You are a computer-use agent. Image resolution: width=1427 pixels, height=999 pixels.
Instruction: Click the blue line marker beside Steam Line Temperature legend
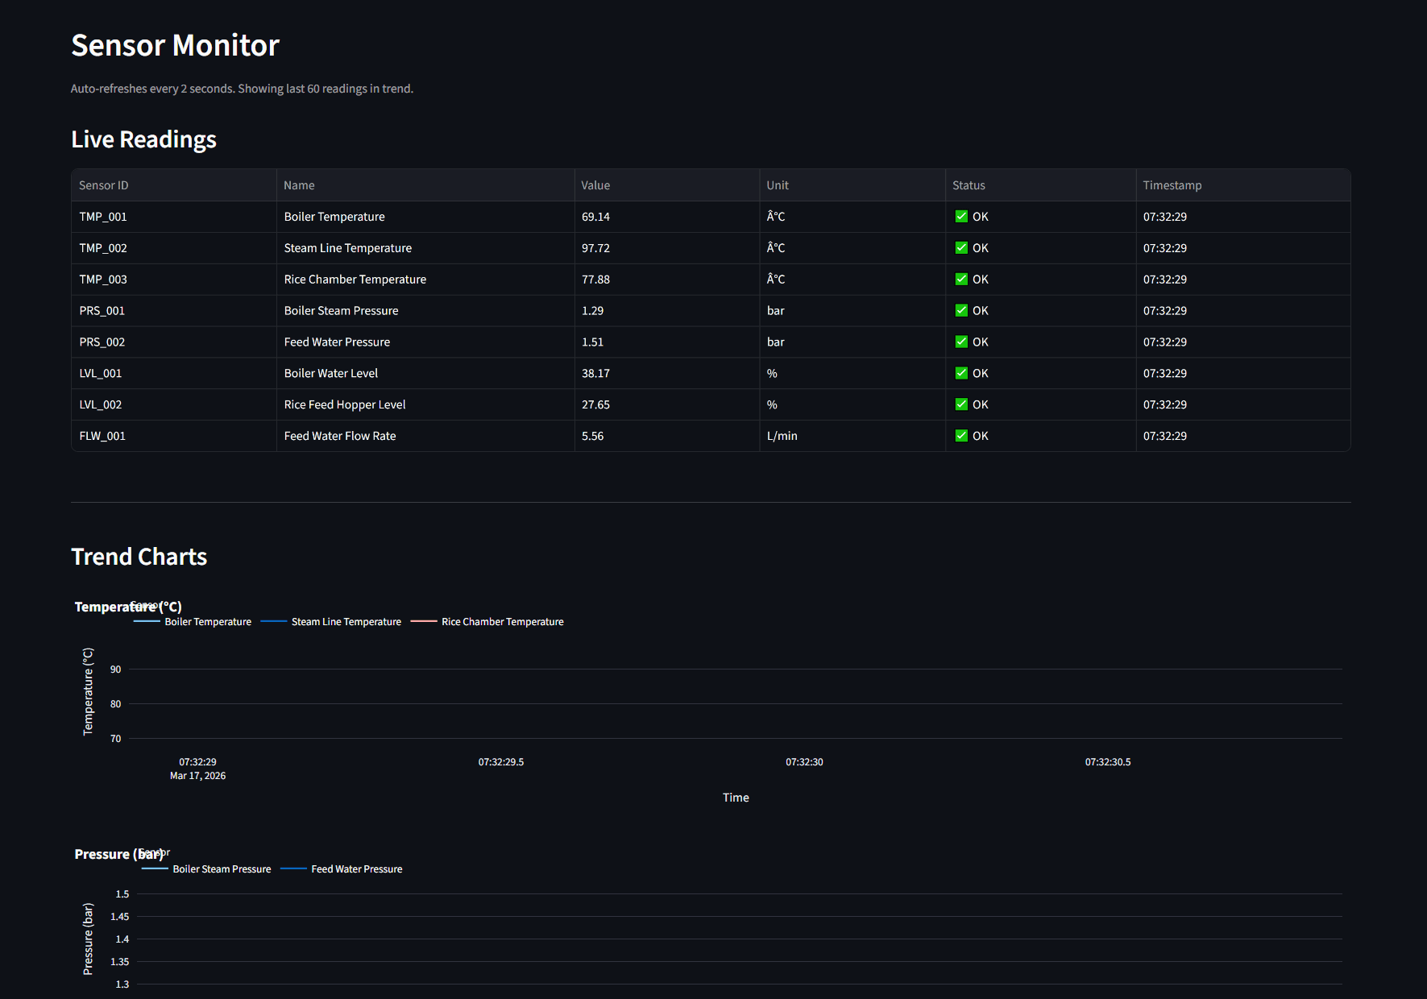[274, 621]
